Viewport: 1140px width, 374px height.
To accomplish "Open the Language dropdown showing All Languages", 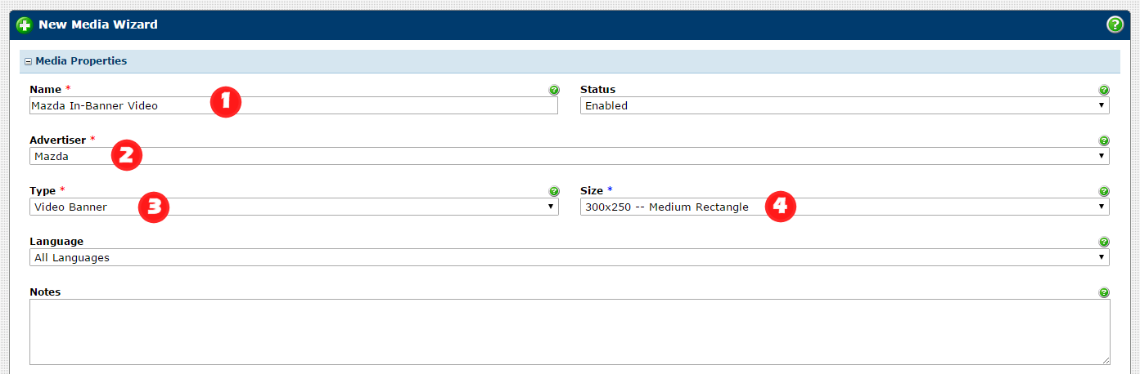I will 569,257.
